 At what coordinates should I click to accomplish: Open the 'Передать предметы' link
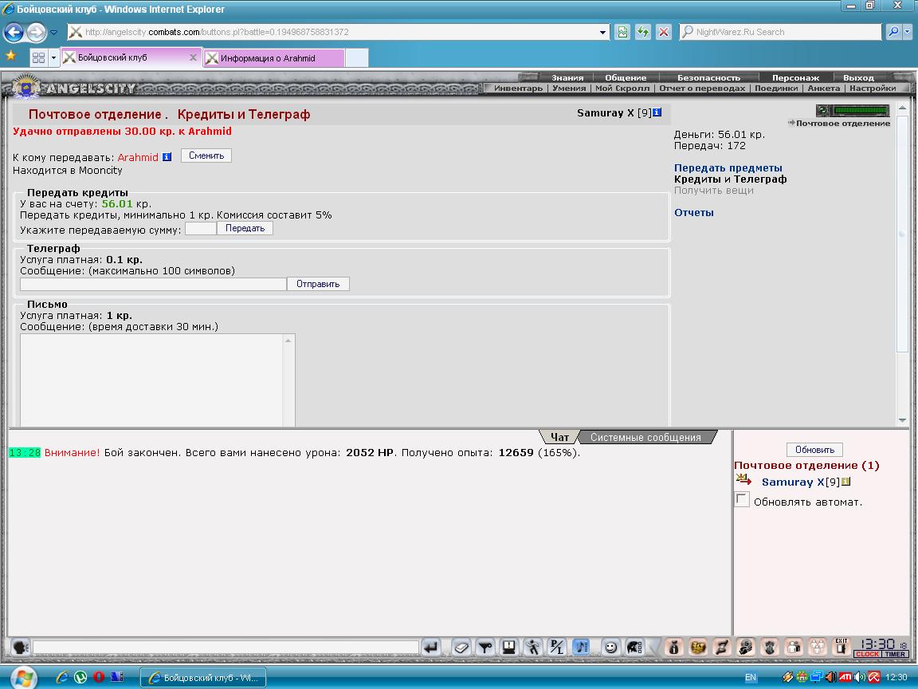[728, 167]
